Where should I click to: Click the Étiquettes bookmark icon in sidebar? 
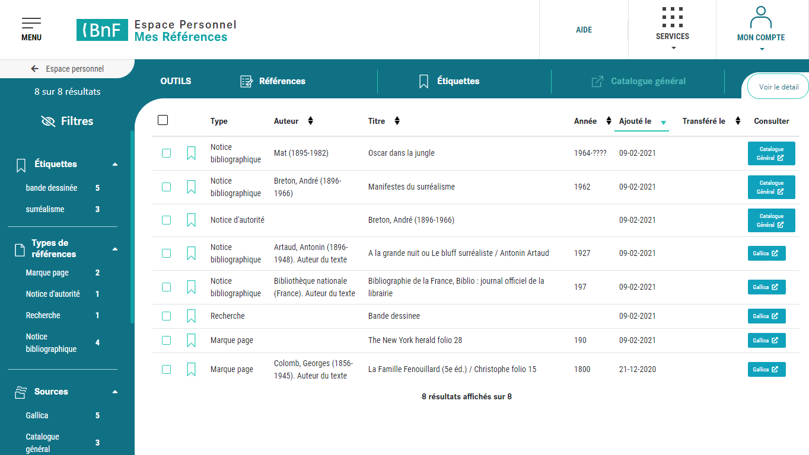(21, 165)
